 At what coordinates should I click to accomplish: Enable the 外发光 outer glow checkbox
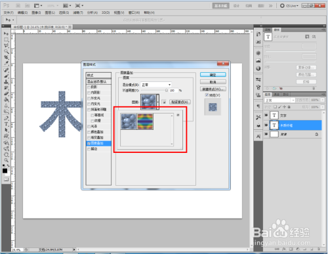tap(89, 98)
